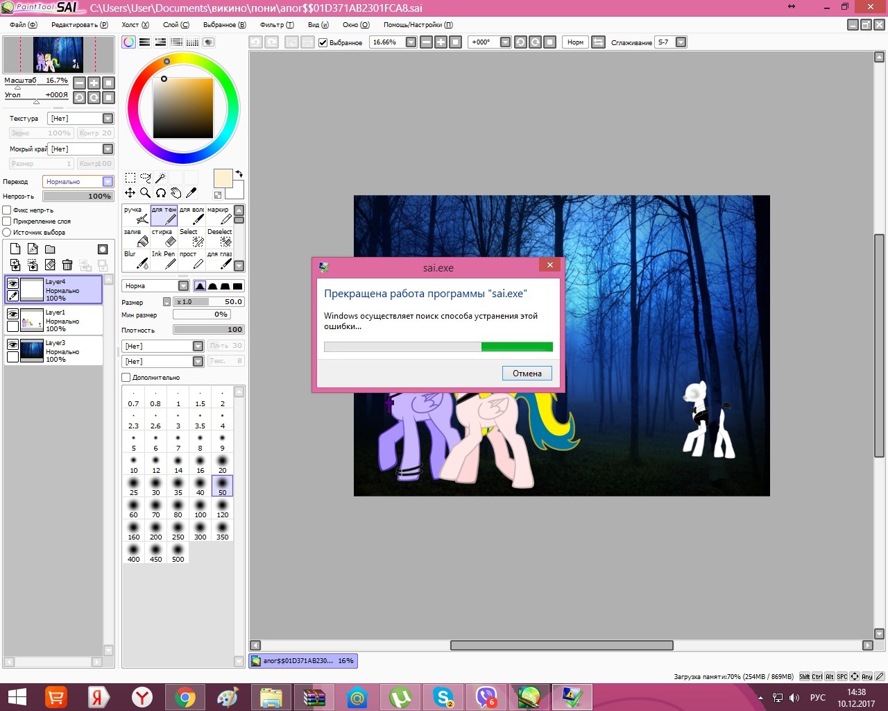Select the Hand pan tool
This screenshot has width=888, height=711.
point(176,193)
